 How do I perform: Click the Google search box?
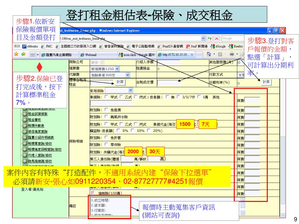[233, 38]
